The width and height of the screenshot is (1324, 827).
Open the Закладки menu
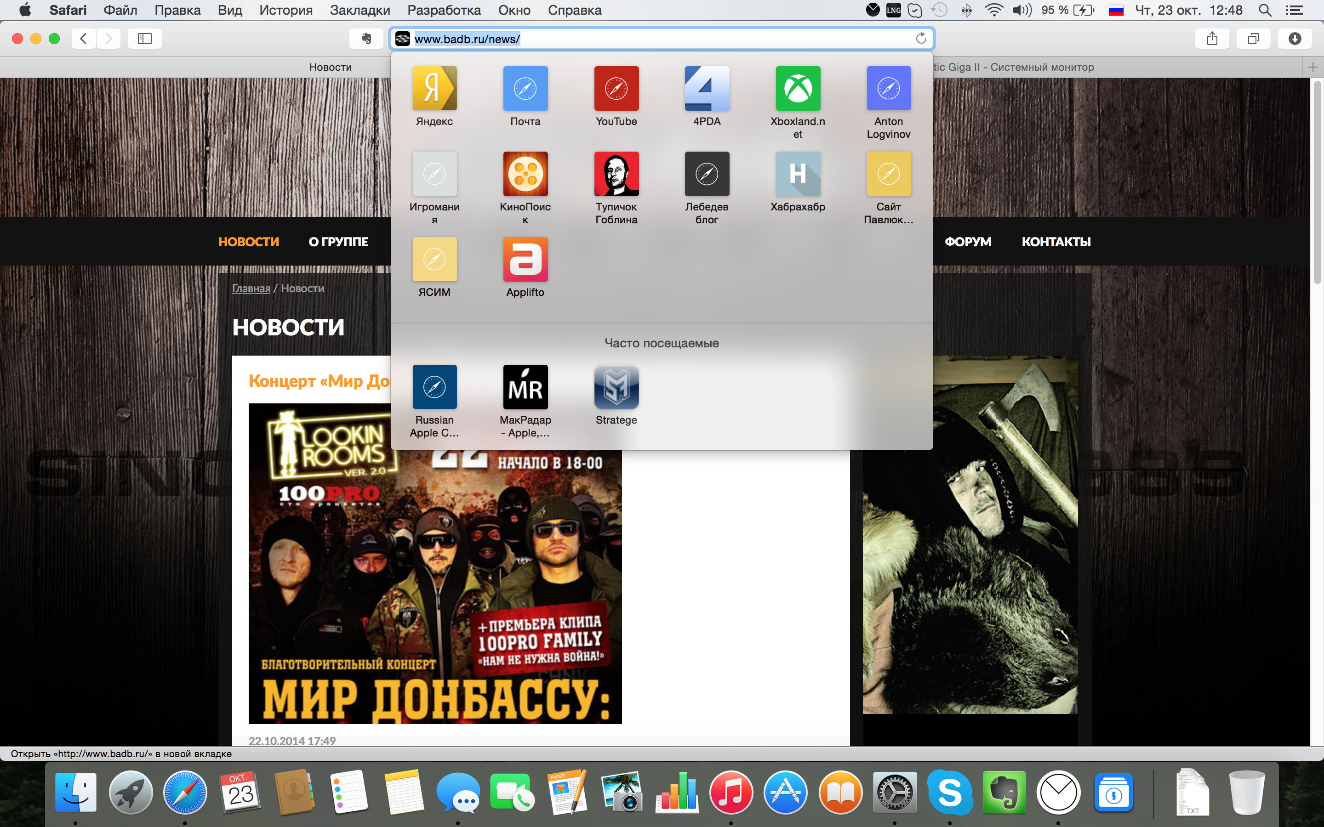pos(360,10)
